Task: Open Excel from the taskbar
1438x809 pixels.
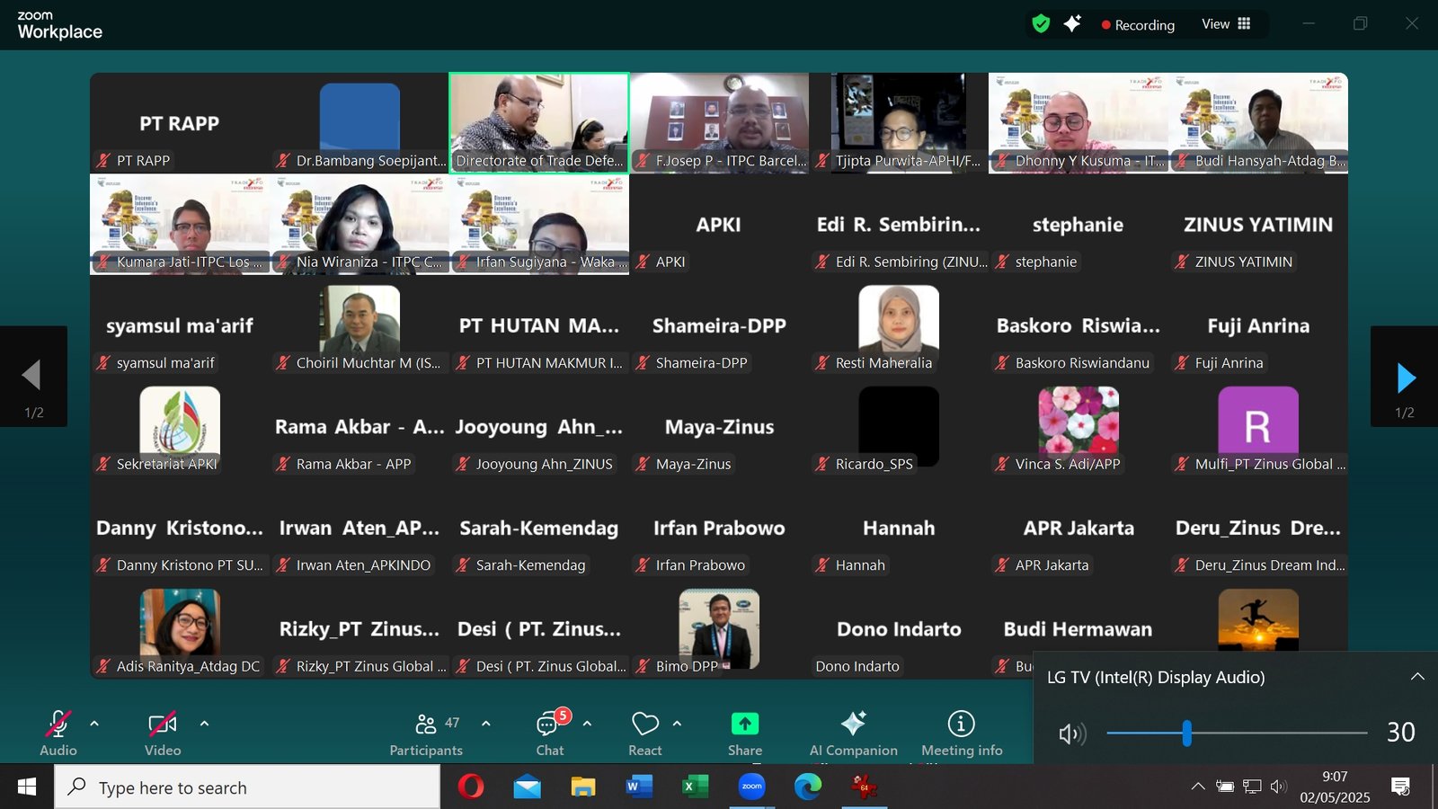Action: pyautogui.click(x=695, y=787)
